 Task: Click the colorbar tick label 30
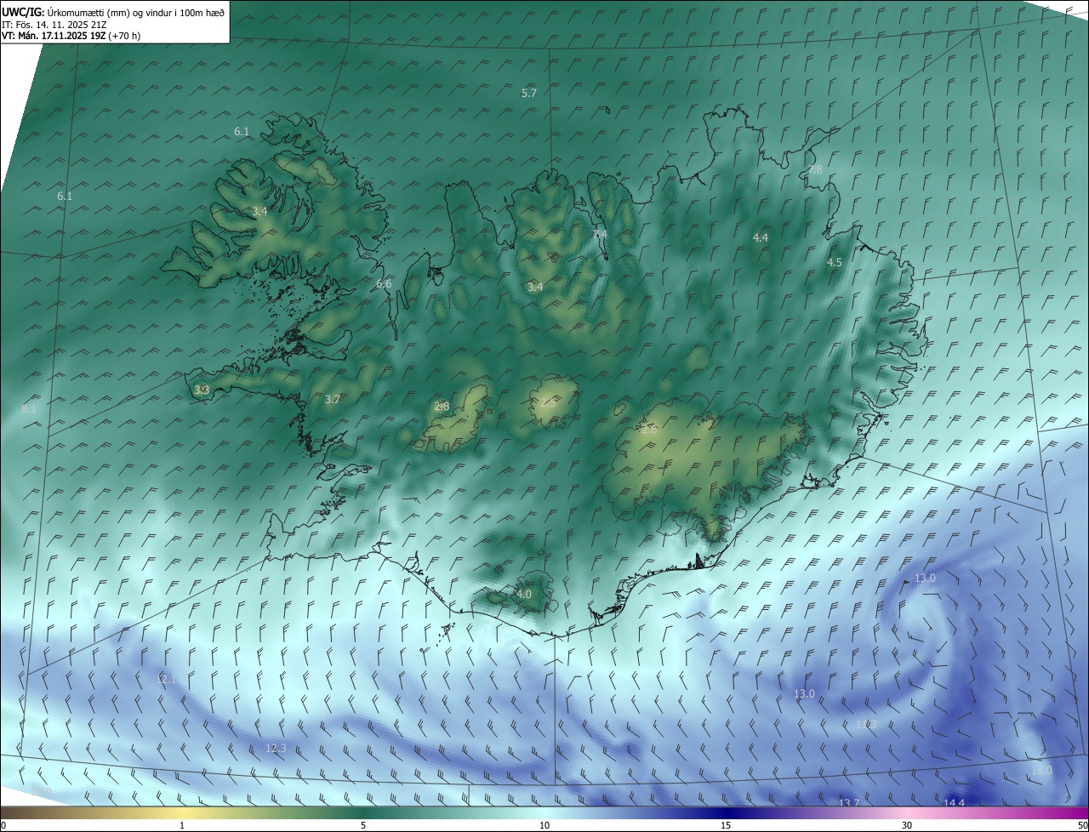907,825
